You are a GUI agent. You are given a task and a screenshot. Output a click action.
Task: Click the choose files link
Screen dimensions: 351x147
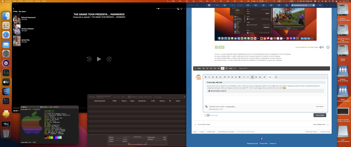click(x=231, y=107)
